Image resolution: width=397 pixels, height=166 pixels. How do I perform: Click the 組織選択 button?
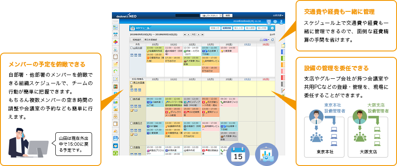(137, 40)
